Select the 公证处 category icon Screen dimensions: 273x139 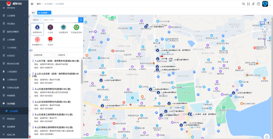click(x=50, y=29)
